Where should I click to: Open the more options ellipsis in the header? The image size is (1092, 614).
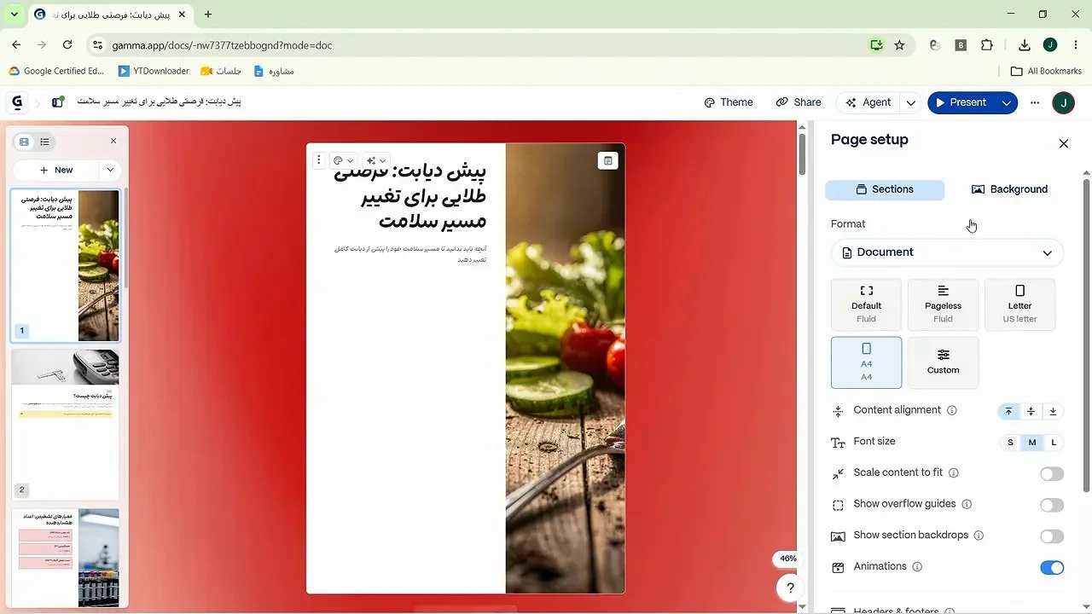(1035, 102)
